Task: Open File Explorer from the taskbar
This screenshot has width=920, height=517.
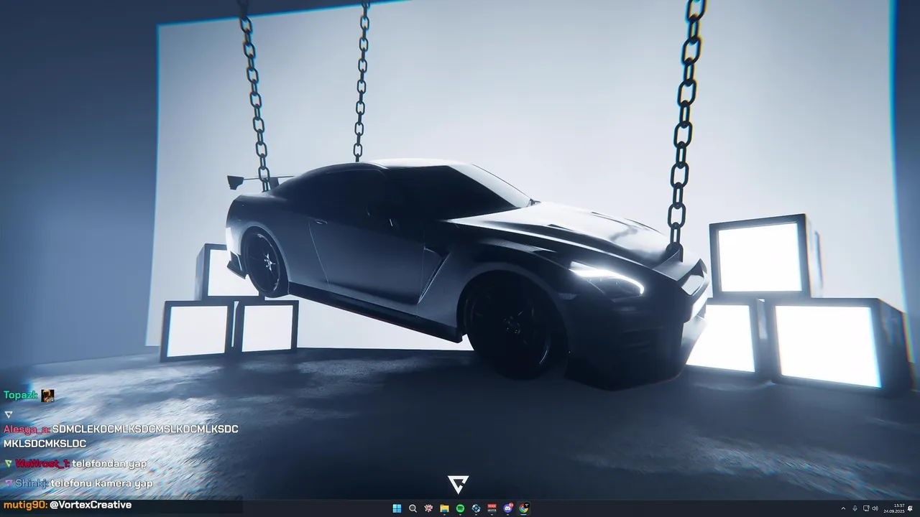Action: point(445,508)
